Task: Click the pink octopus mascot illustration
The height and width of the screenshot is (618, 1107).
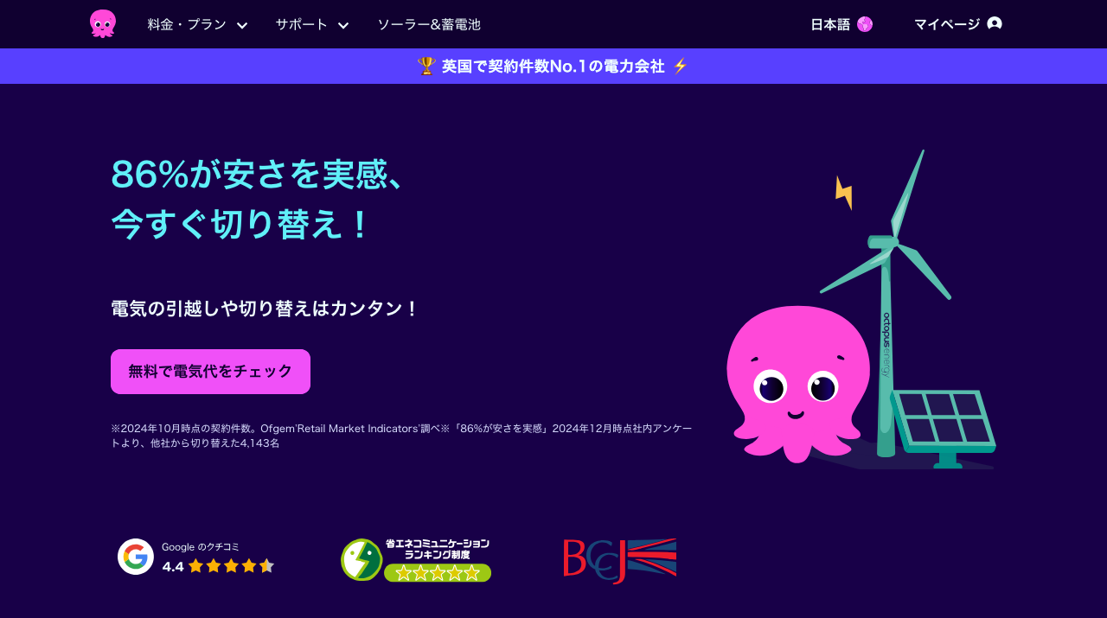Action: (797, 383)
